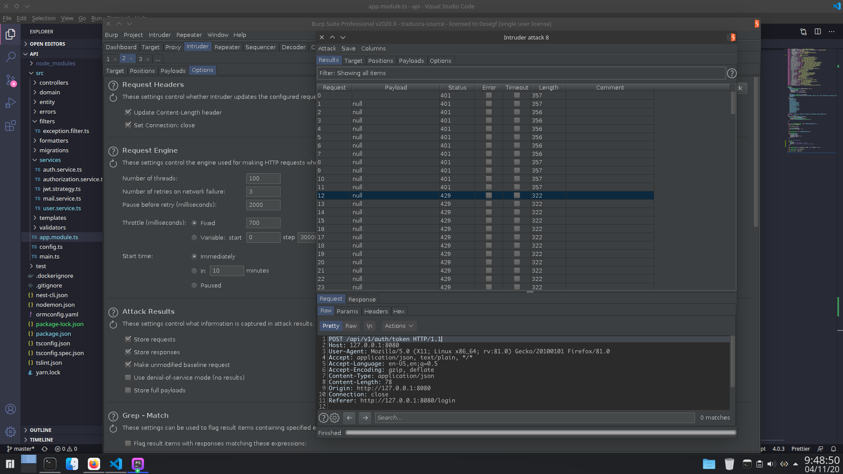Uncheck Update Content-Length header

(128, 112)
